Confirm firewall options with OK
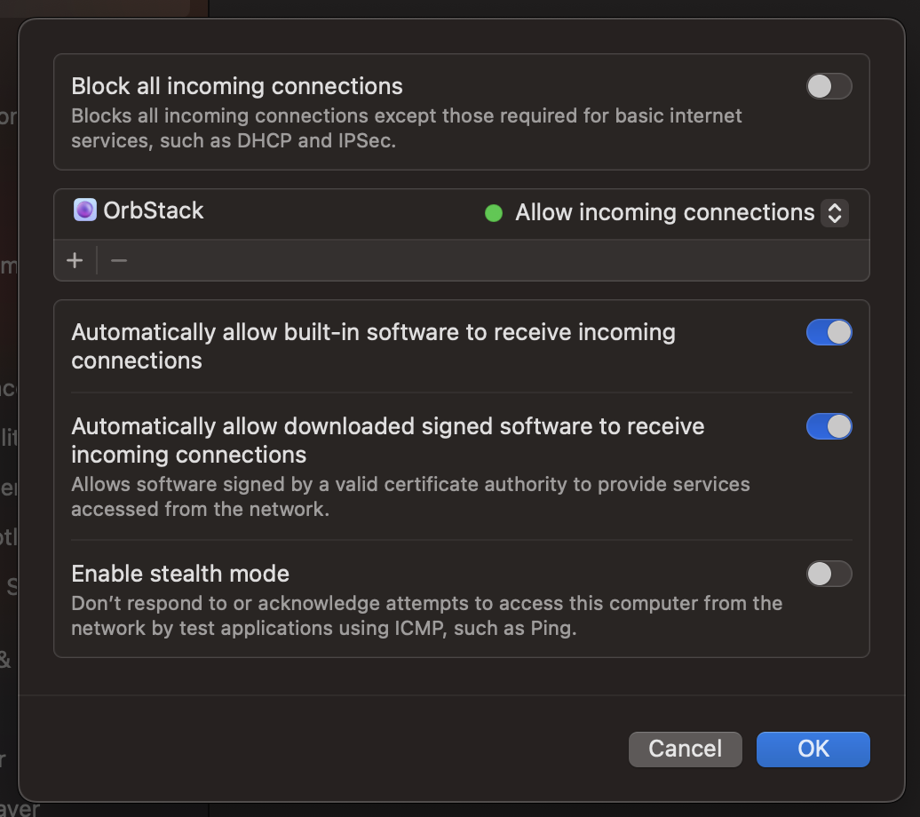 click(x=813, y=749)
